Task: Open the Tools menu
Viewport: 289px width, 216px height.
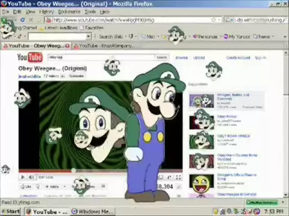Action: 90,12
